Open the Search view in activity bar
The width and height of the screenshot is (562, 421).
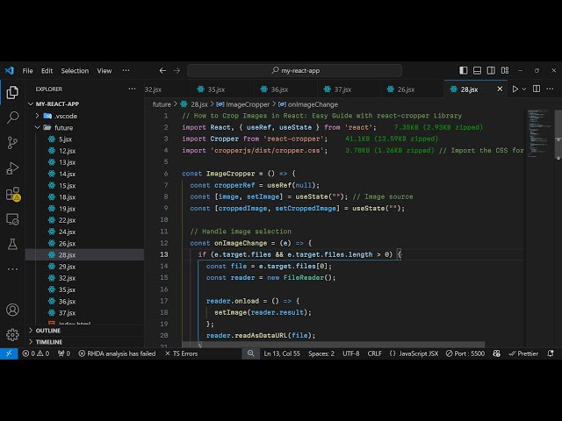[12, 117]
